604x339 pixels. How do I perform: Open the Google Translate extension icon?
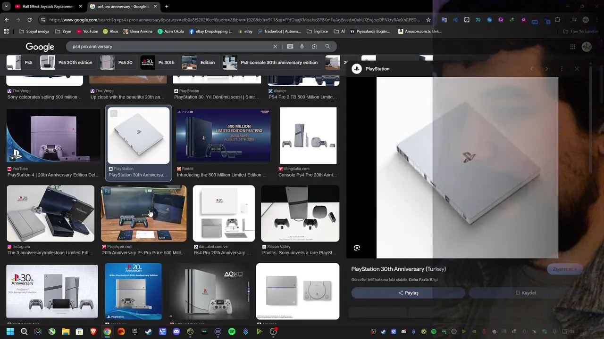pos(444,20)
